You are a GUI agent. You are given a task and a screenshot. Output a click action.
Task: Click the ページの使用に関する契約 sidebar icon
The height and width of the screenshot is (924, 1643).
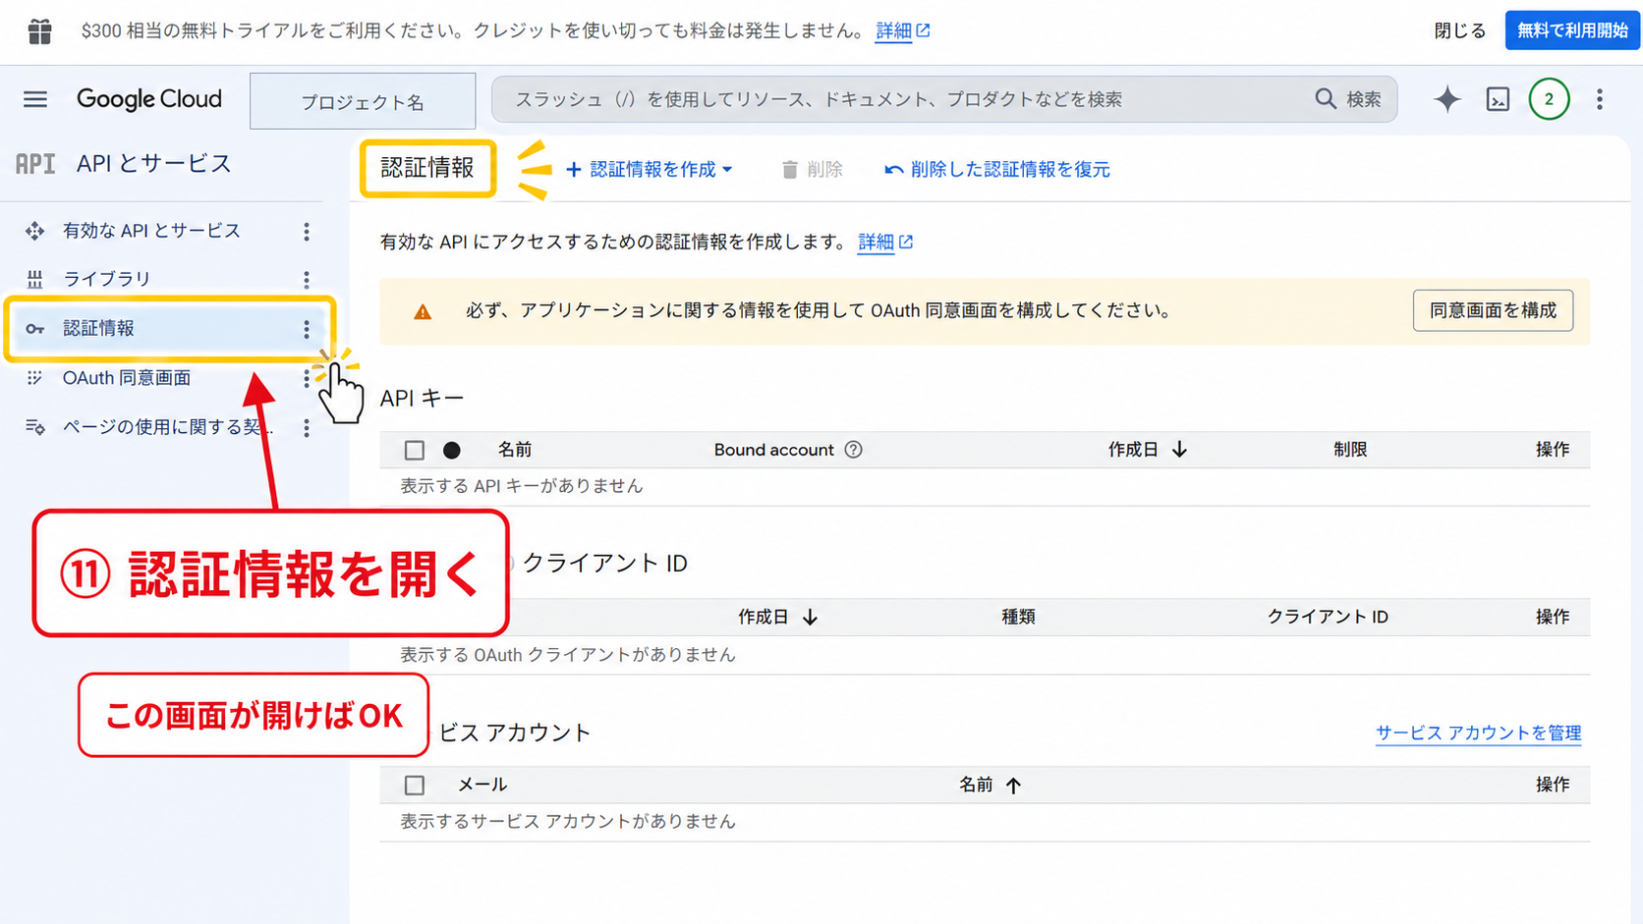click(35, 427)
